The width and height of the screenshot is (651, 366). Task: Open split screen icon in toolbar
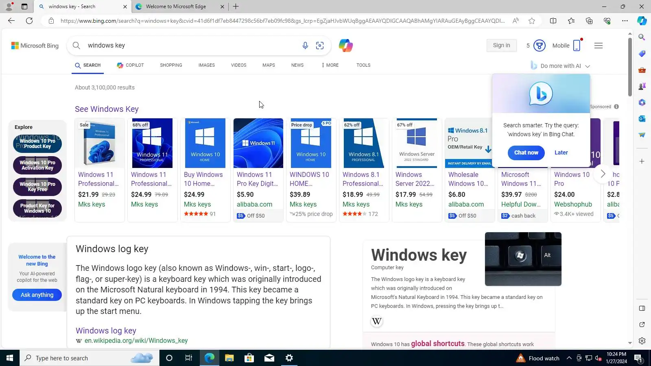tap(553, 21)
